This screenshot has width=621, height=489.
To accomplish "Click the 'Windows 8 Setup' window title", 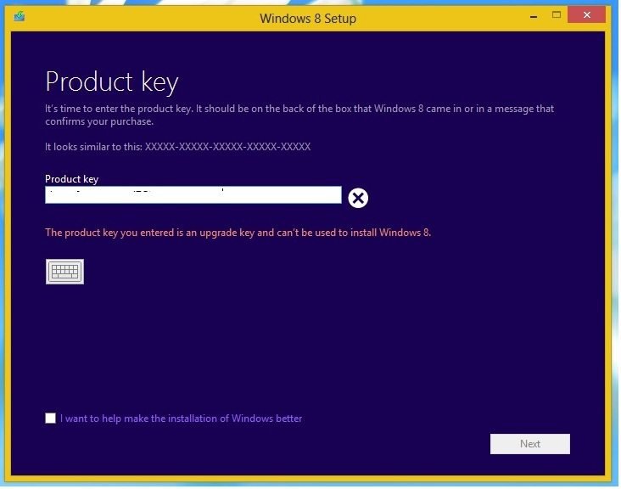I will (307, 18).
